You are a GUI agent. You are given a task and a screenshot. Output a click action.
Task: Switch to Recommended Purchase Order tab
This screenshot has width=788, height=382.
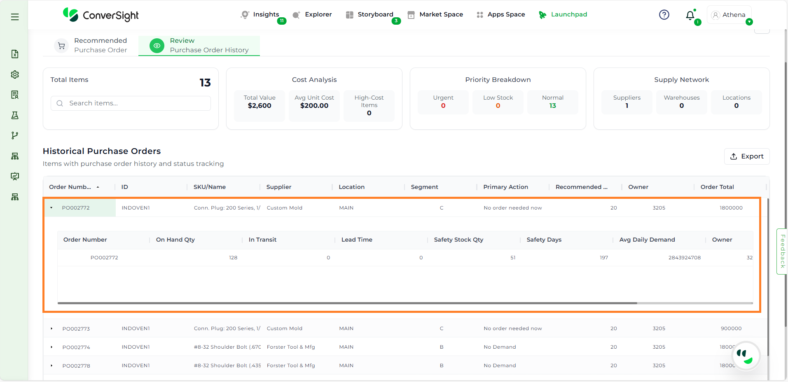click(x=91, y=45)
